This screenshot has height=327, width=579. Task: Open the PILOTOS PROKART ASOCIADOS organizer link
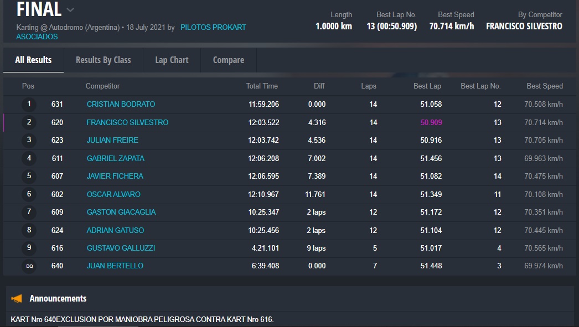pos(213,27)
